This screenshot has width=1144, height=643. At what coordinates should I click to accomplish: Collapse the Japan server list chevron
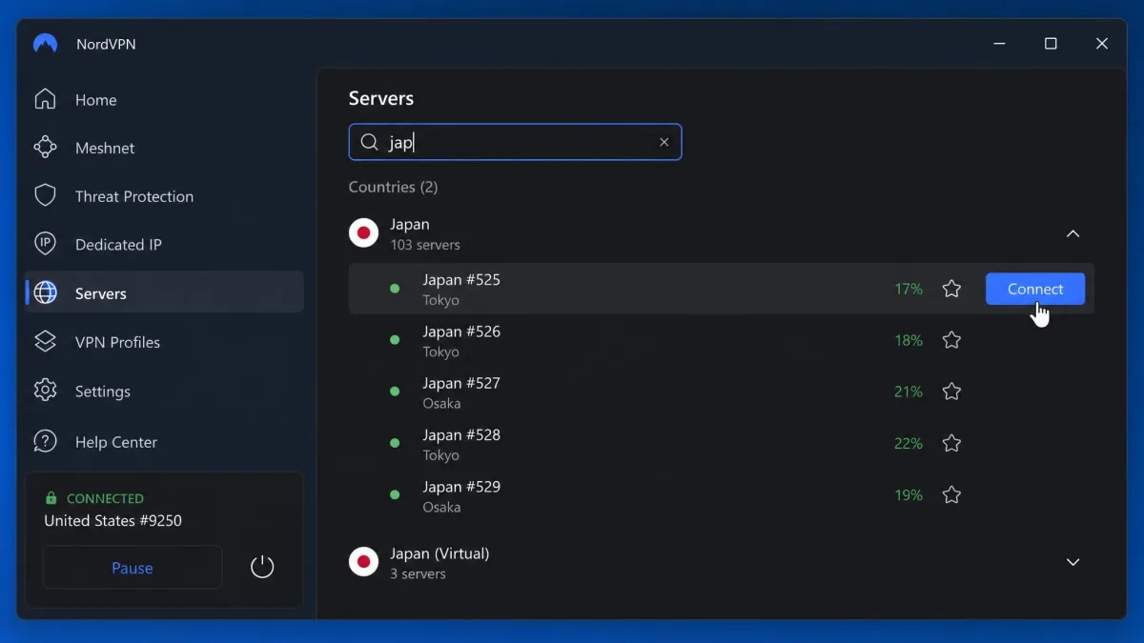click(1072, 233)
